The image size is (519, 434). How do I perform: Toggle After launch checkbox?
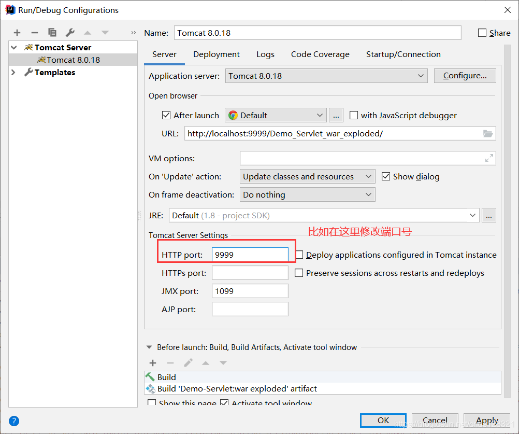[x=166, y=115]
